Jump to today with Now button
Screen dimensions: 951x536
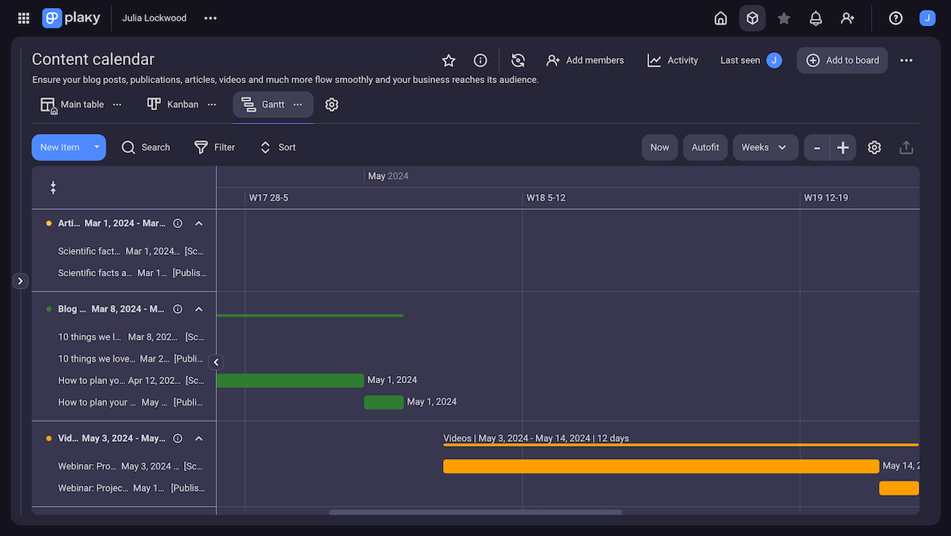coord(659,147)
